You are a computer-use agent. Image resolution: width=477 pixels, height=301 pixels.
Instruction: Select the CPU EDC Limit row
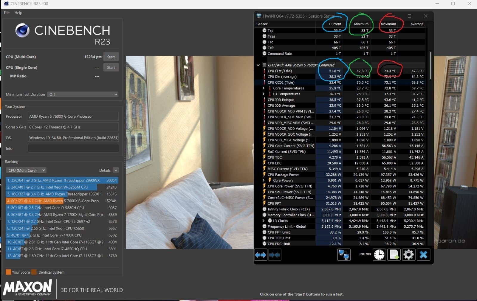(340, 243)
